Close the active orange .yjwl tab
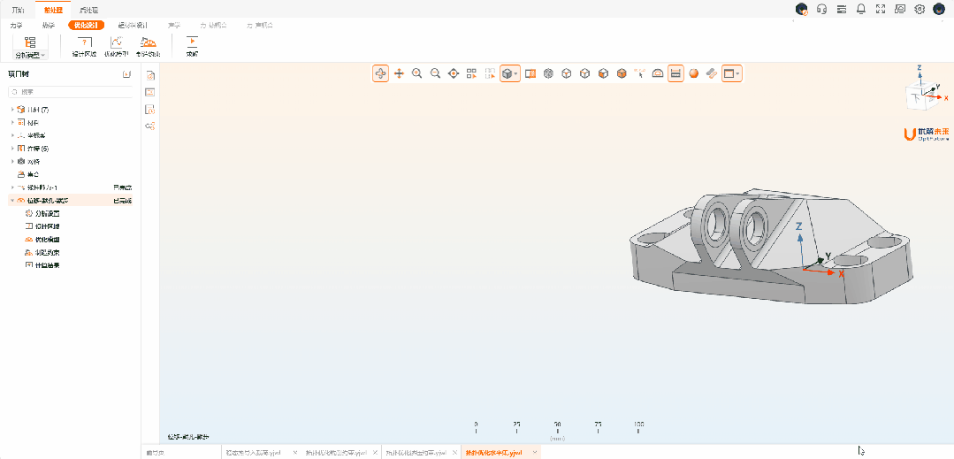 pos(535,453)
